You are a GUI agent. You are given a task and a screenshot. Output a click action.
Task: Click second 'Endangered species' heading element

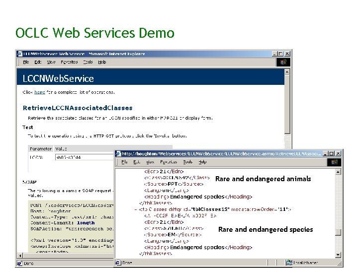[197, 247]
